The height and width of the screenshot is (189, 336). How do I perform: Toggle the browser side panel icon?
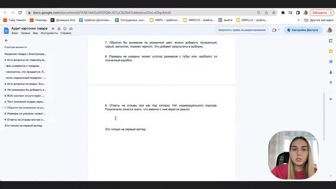tap(298, 13)
